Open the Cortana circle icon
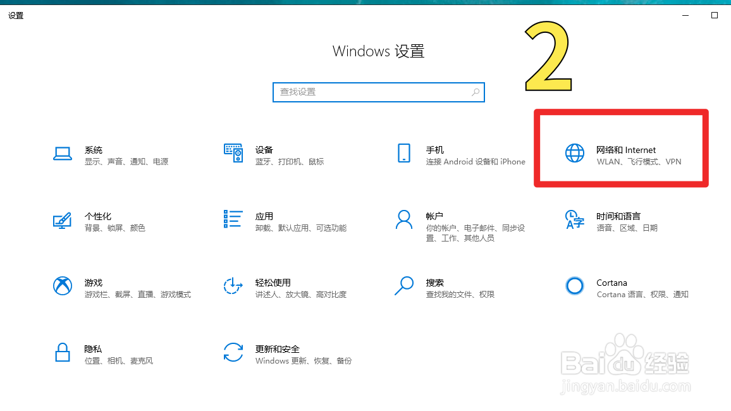 click(574, 286)
